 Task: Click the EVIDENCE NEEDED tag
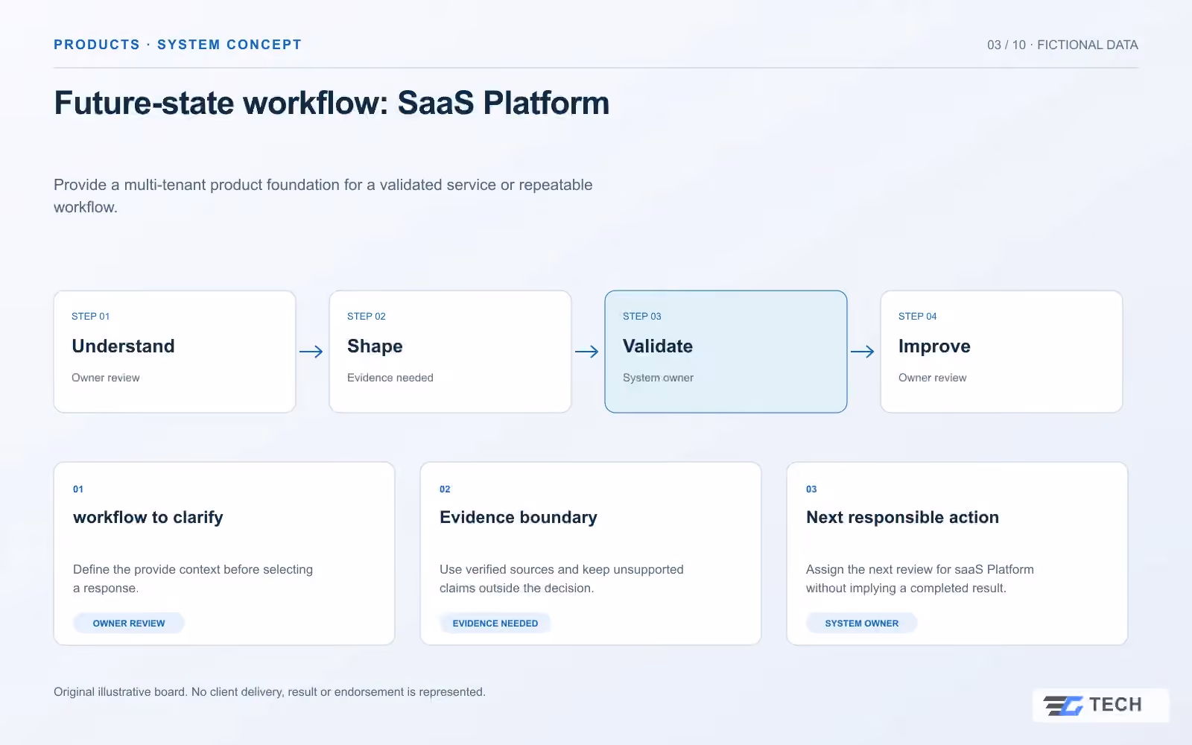pyautogui.click(x=495, y=623)
